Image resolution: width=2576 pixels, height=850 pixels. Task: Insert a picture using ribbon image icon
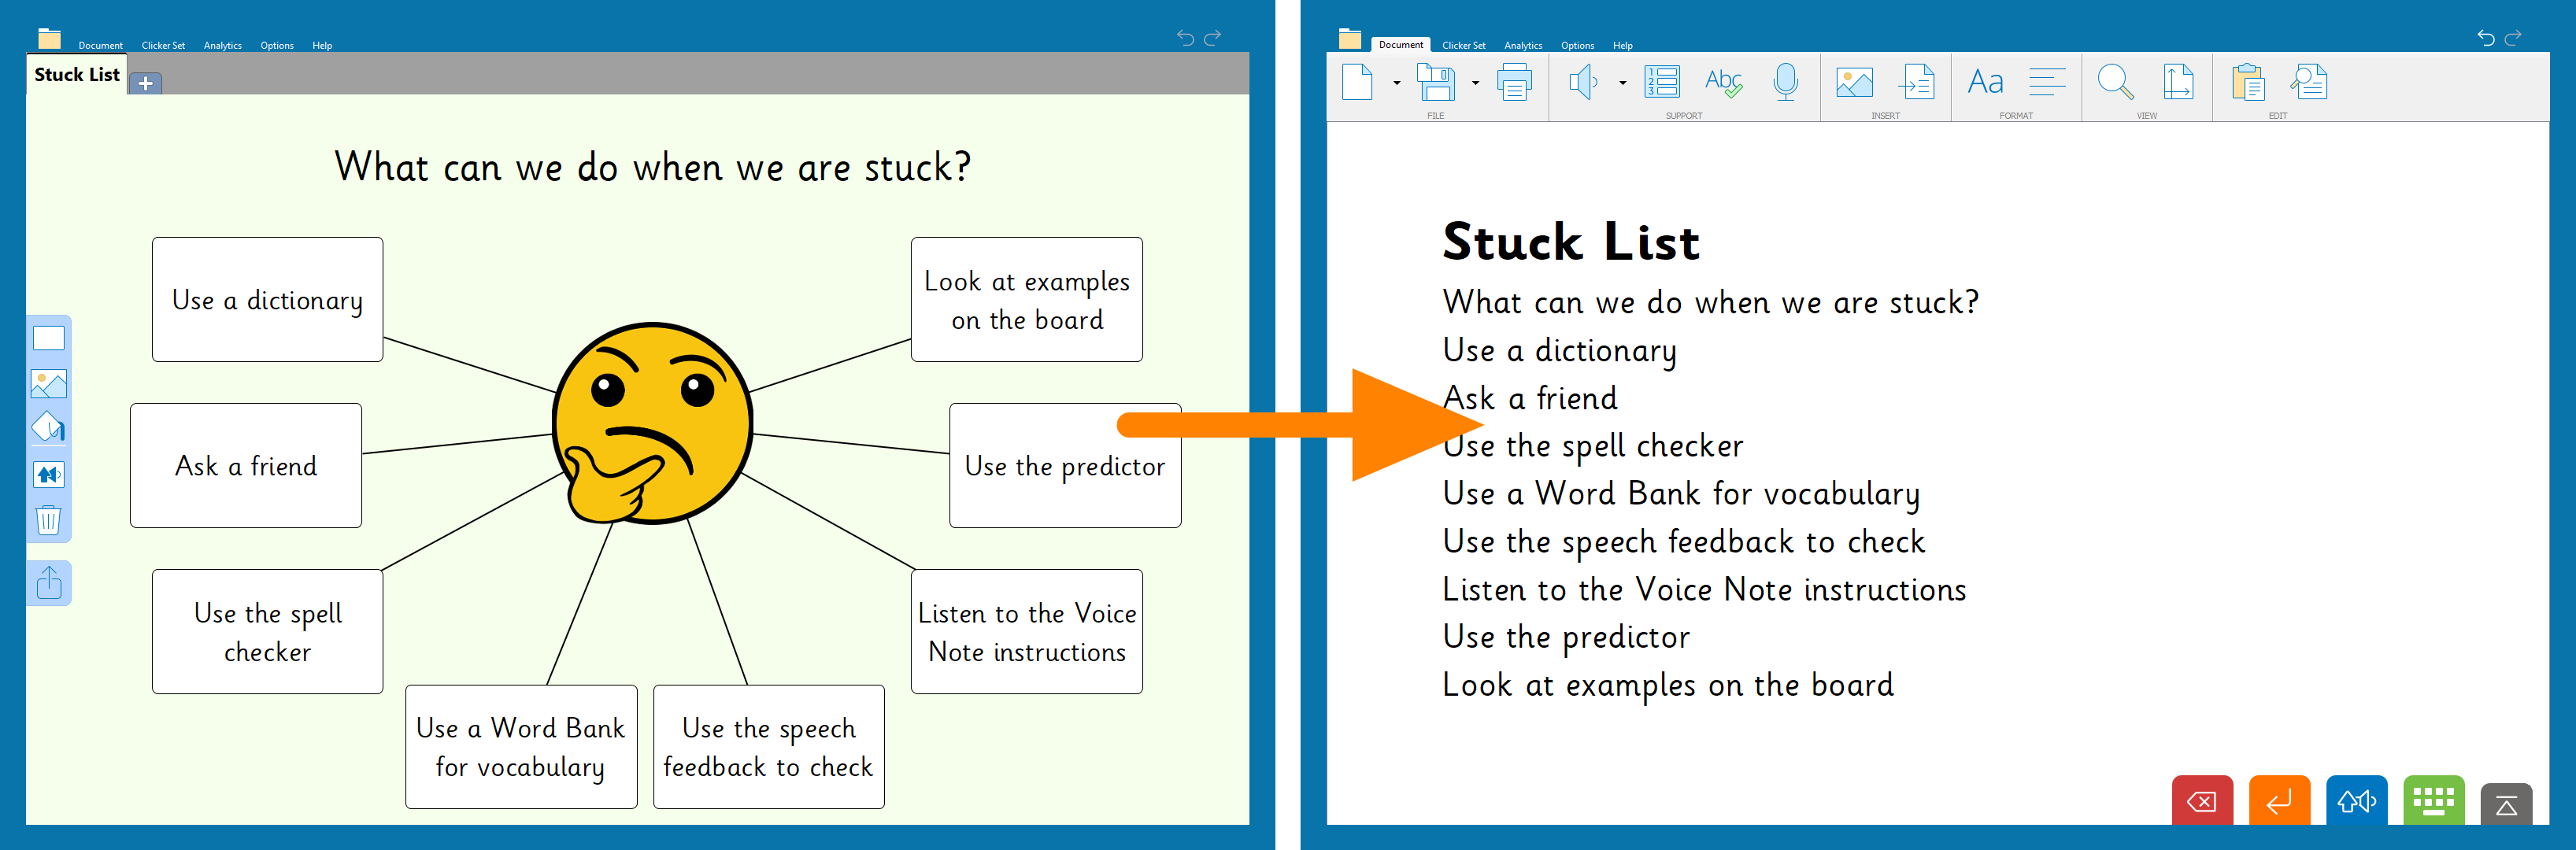click(x=1854, y=82)
